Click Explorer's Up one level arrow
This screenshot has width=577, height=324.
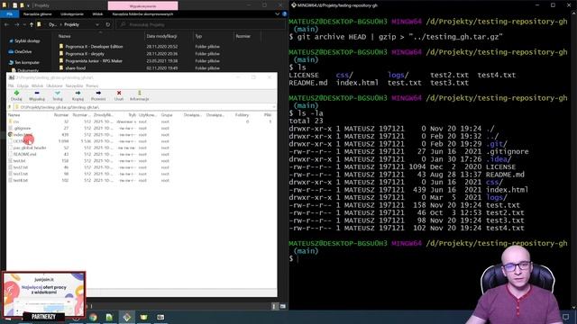point(31,24)
